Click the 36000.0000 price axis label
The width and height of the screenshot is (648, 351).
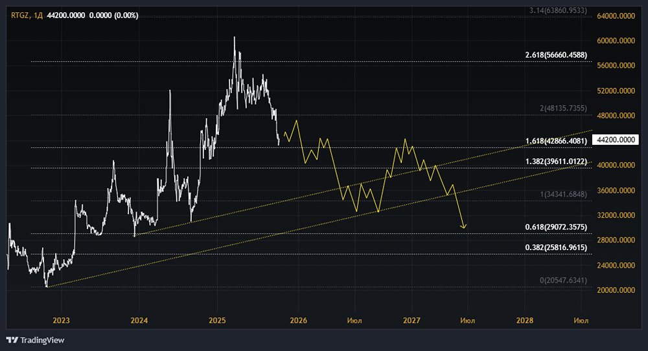point(616,191)
